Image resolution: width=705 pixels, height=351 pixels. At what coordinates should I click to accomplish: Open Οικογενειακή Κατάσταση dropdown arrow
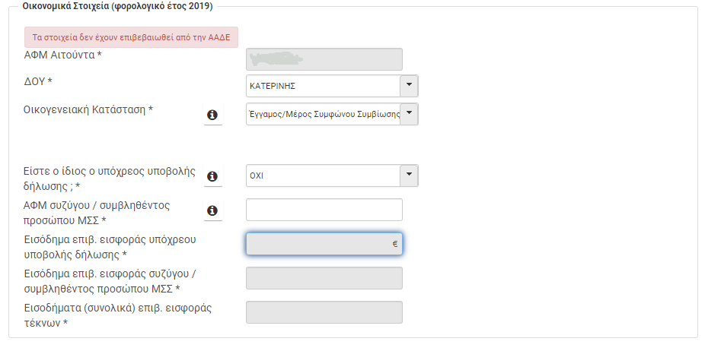point(409,114)
